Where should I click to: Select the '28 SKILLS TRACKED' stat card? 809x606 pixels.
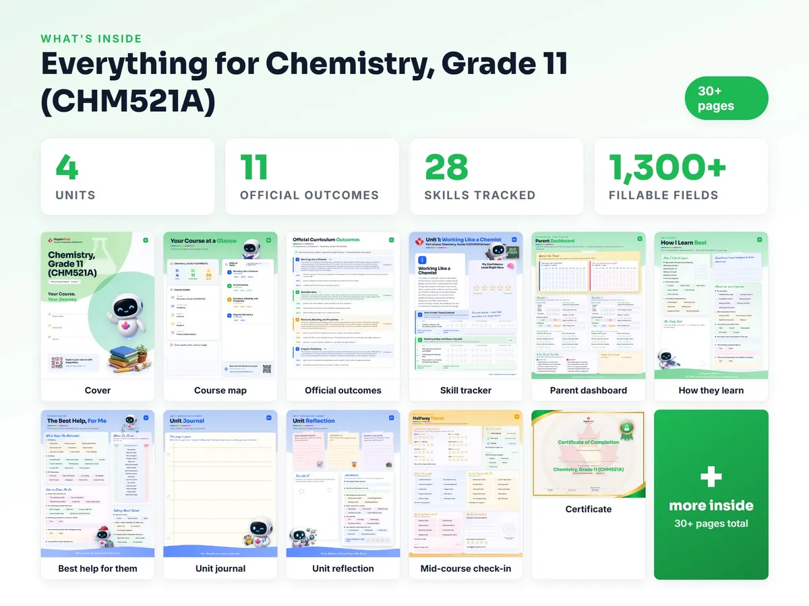496,176
